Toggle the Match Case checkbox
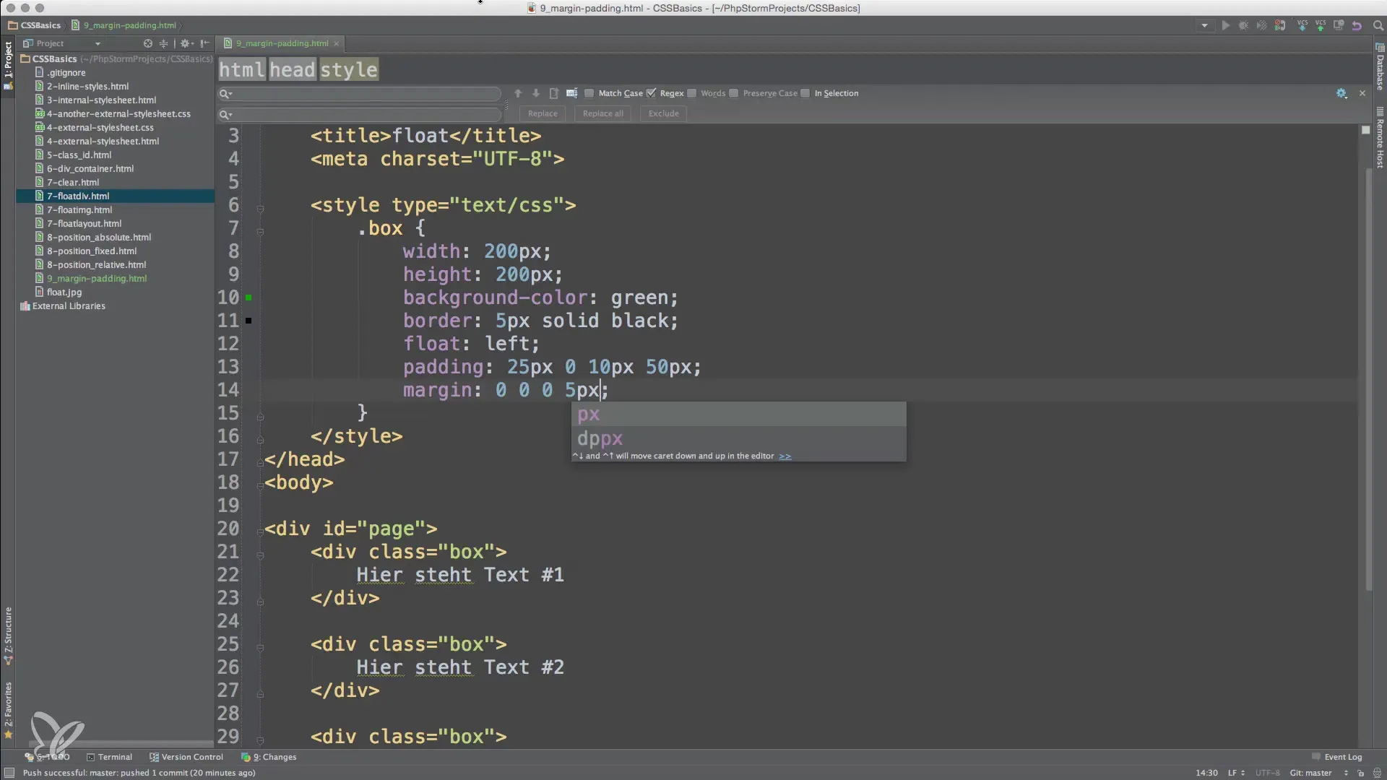 [589, 93]
